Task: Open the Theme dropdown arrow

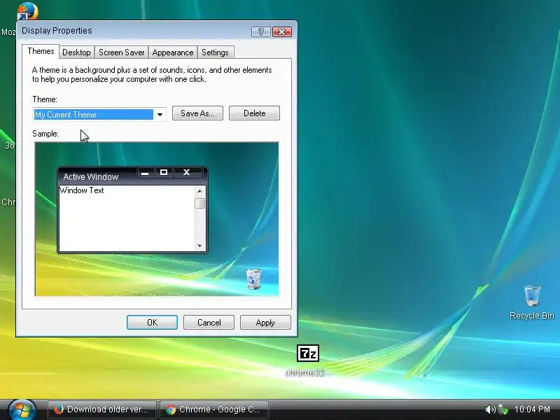Action: [x=160, y=115]
